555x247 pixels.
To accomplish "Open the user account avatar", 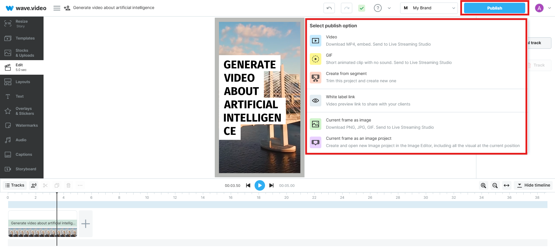I will (539, 8).
